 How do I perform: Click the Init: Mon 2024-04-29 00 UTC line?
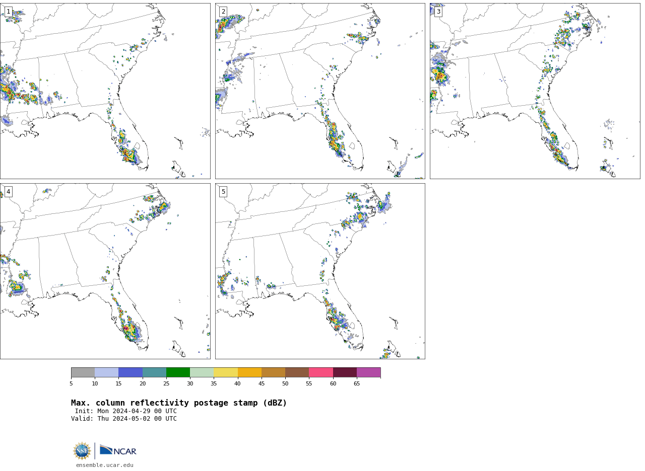pyautogui.click(x=126, y=411)
